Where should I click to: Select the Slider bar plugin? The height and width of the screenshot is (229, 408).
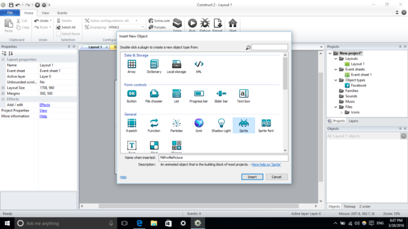tap(221, 94)
